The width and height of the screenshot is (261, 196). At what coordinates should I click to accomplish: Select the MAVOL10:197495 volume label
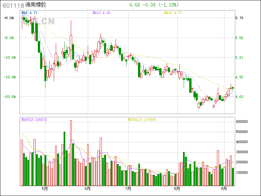[x=142, y=120]
